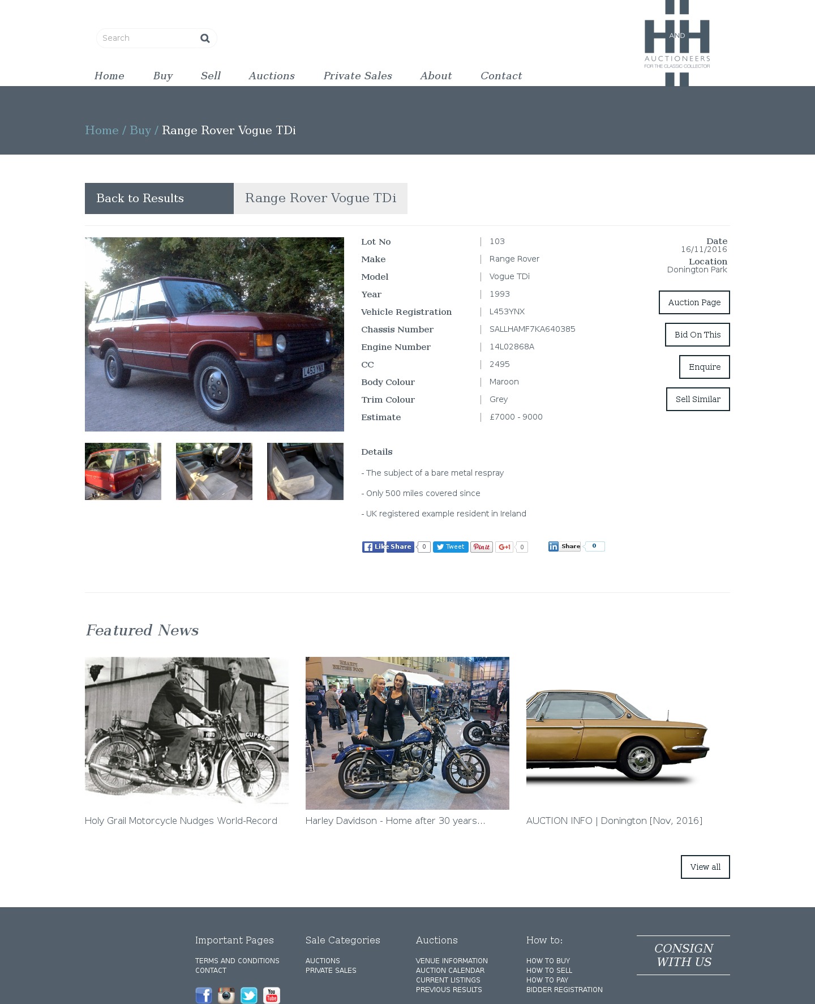Open How To Buy footer link

coord(548,961)
